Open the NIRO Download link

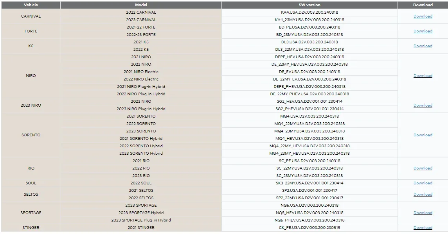pos(423,76)
